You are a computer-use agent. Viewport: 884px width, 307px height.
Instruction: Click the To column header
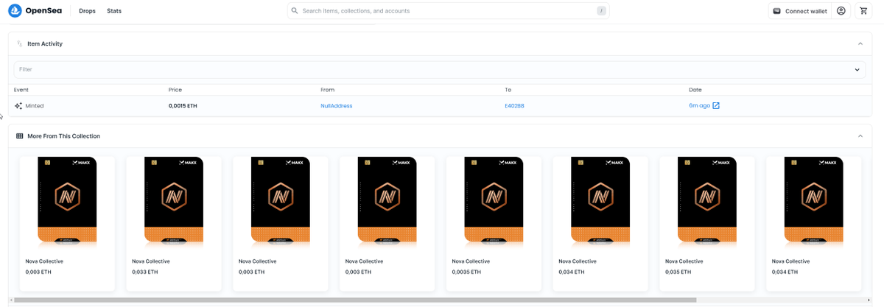pyautogui.click(x=508, y=90)
